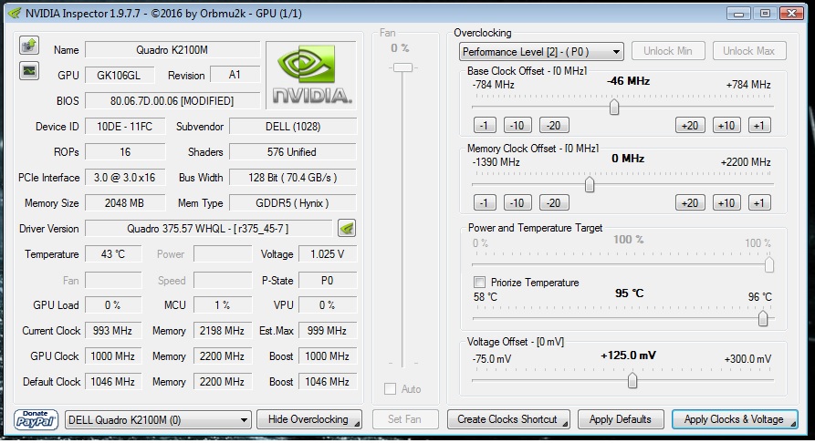The width and height of the screenshot is (815, 443).
Task: Click -20 under Base Clock Offset
Action: pyautogui.click(x=554, y=125)
